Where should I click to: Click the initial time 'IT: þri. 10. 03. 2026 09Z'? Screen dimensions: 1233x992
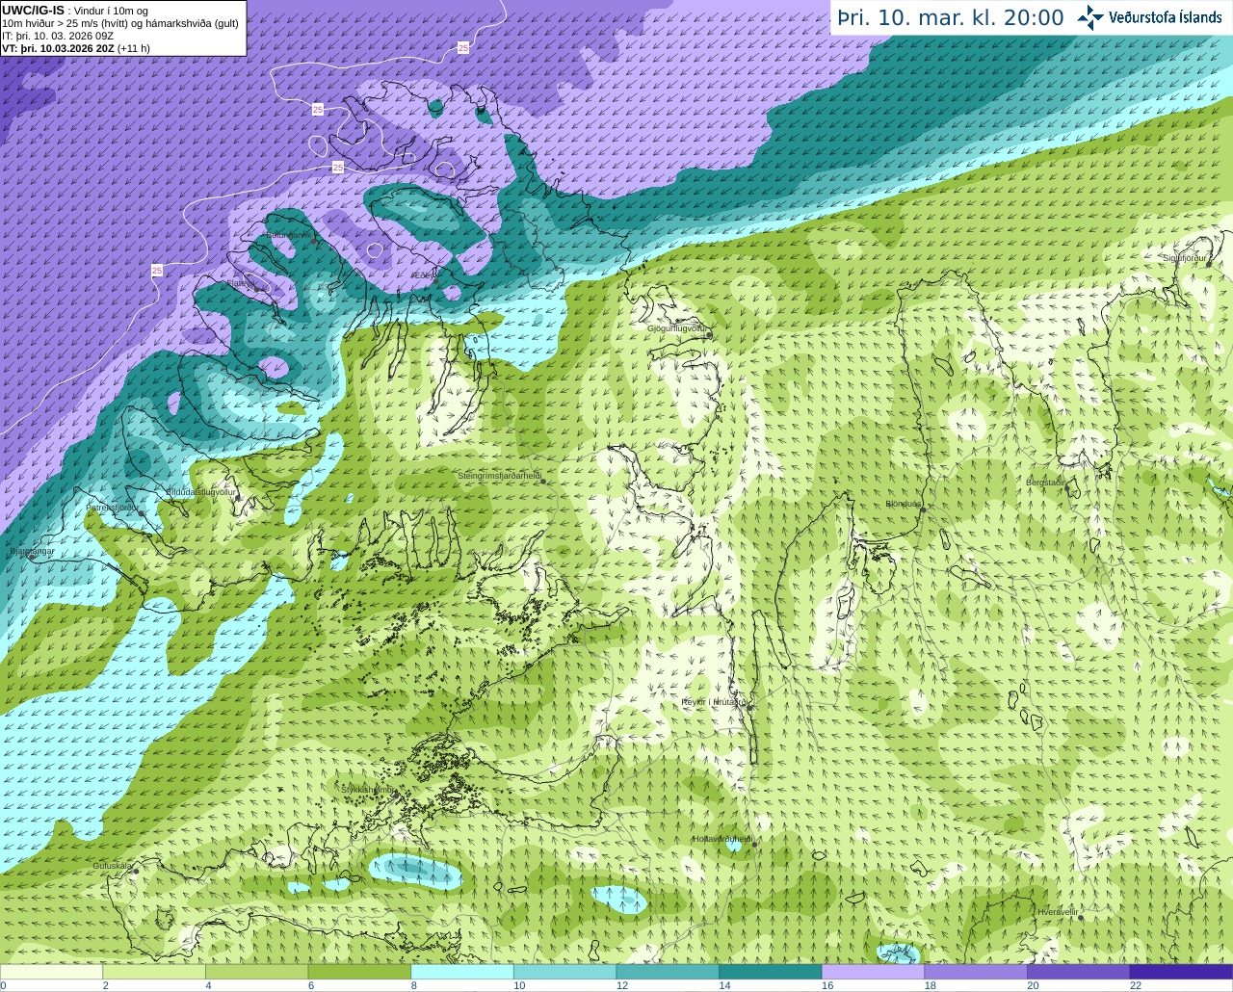coord(58,36)
